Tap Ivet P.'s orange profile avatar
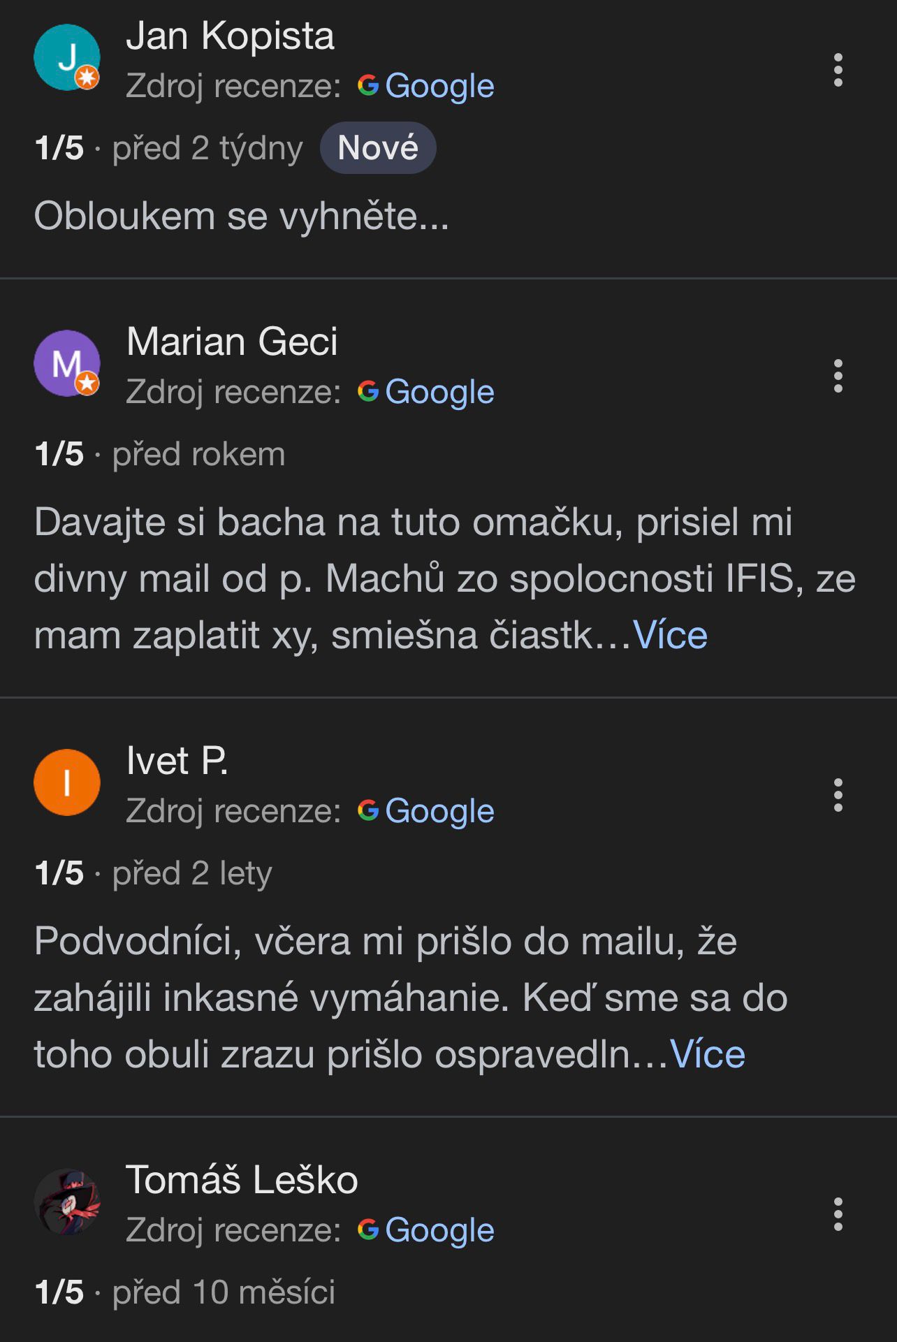 (x=67, y=782)
